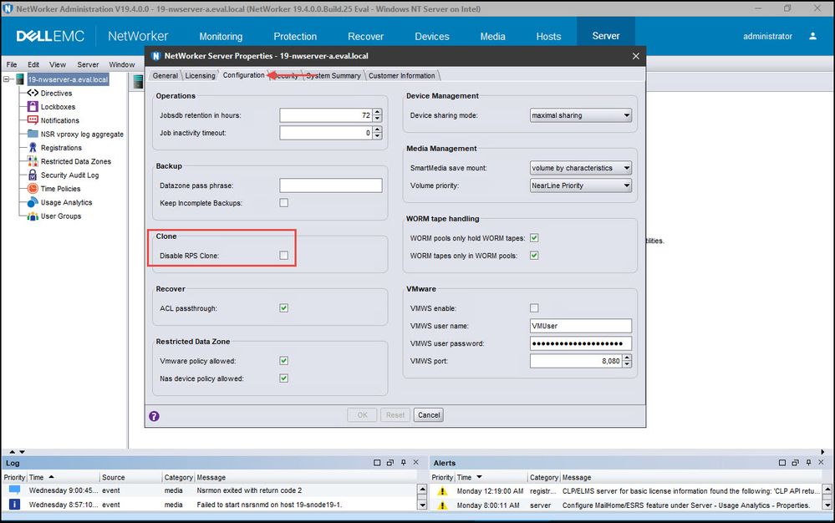This screenshot has height=523, width=835.
Task: Switch to the Licensing tab
Action: pyautogui.click(x=201, y=75)
